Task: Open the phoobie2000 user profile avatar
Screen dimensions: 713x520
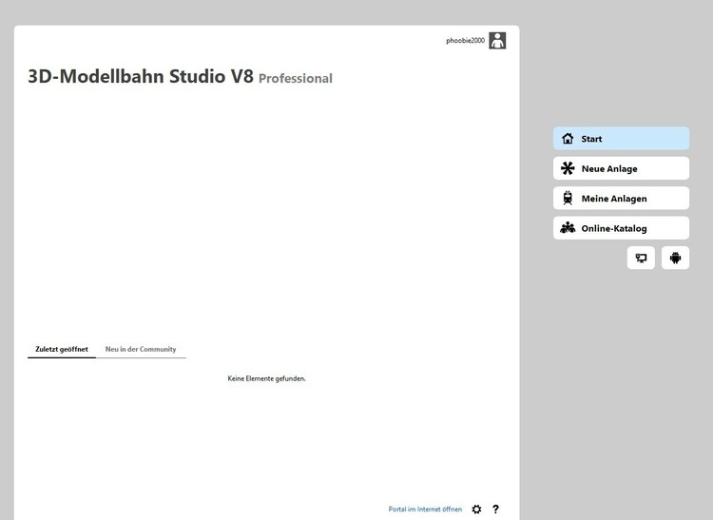Action: click(x=497, y=41)
